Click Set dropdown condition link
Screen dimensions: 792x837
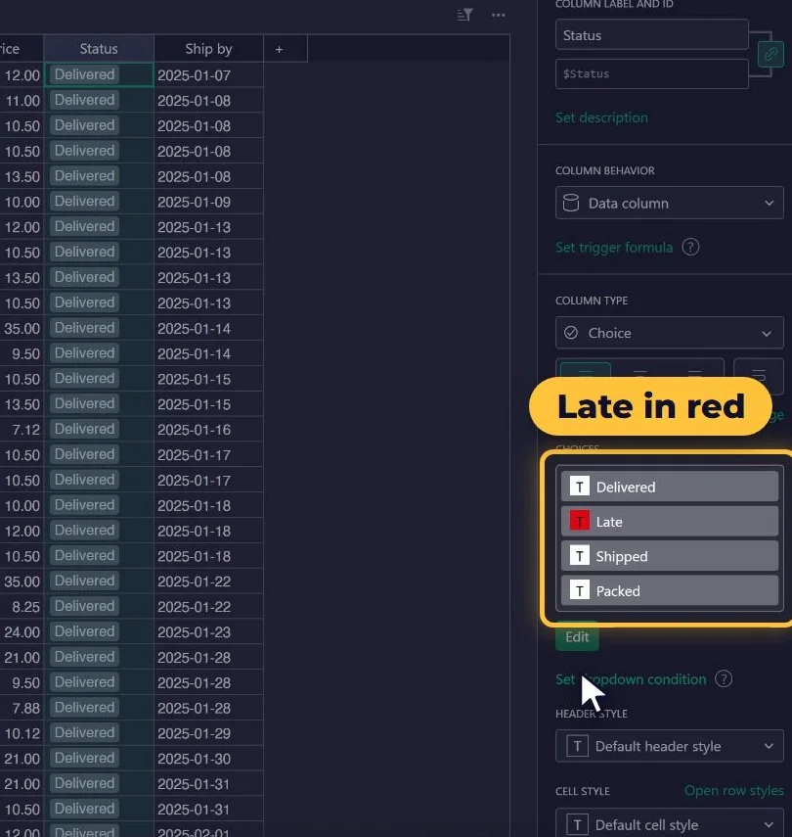pyautogui.click(x=631, y=679)
